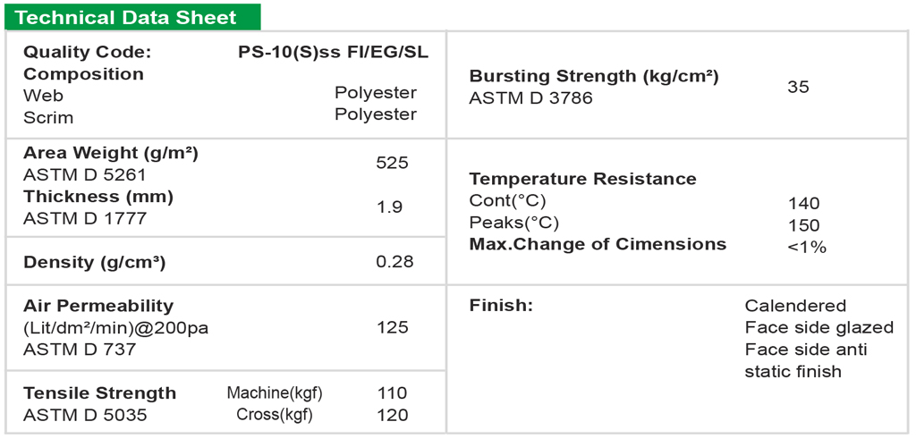
Task: Select the thickness value 1.9
Action: point(390,207)
